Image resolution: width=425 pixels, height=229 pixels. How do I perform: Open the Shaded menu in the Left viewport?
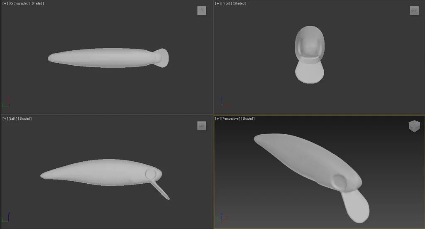tap(25, 119)
